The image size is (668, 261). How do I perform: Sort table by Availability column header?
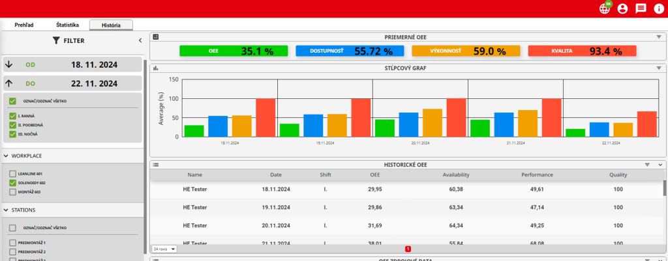coord(456,174)
